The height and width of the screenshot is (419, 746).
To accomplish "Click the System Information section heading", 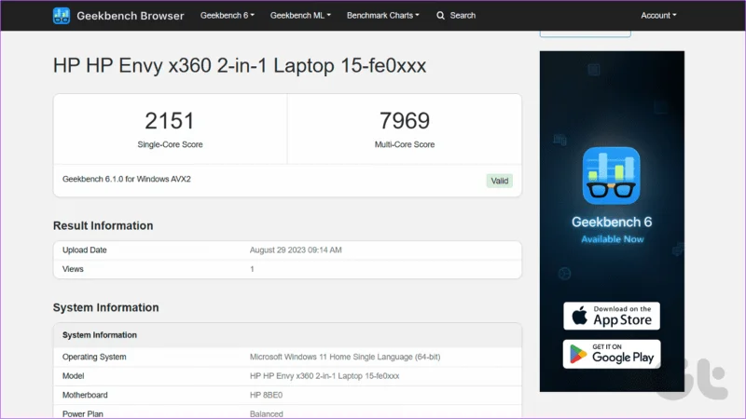I will [105, 307].
